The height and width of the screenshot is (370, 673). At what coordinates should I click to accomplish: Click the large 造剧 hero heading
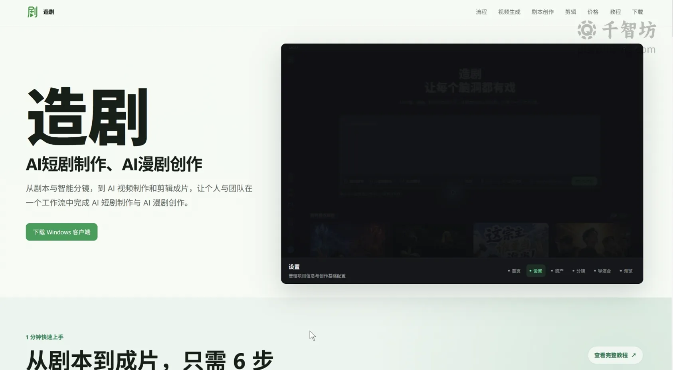point(87,117)
